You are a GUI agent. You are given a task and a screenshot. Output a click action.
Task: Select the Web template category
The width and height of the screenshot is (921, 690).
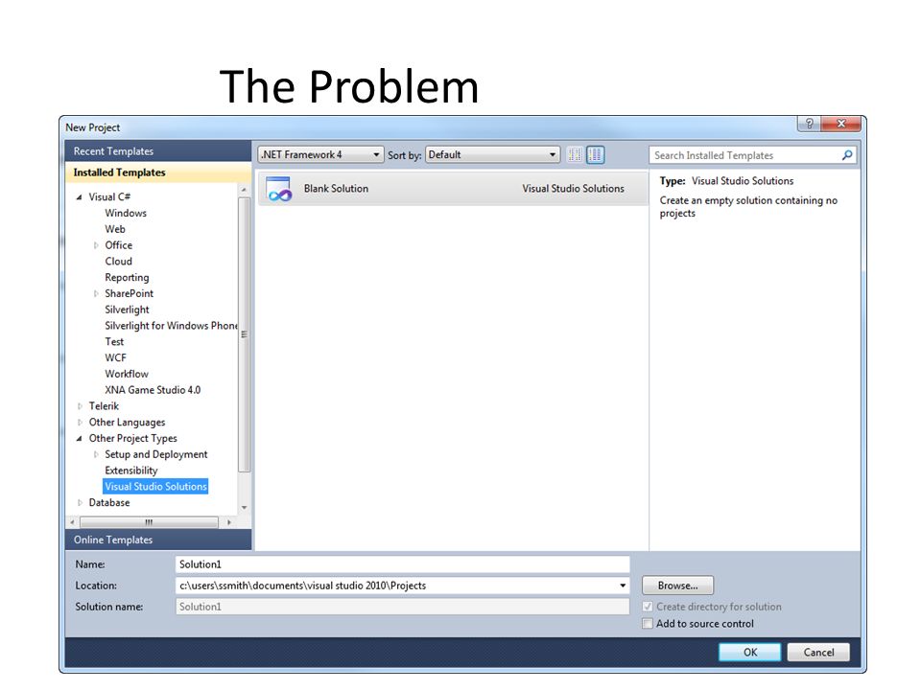(x=115, y=229)
